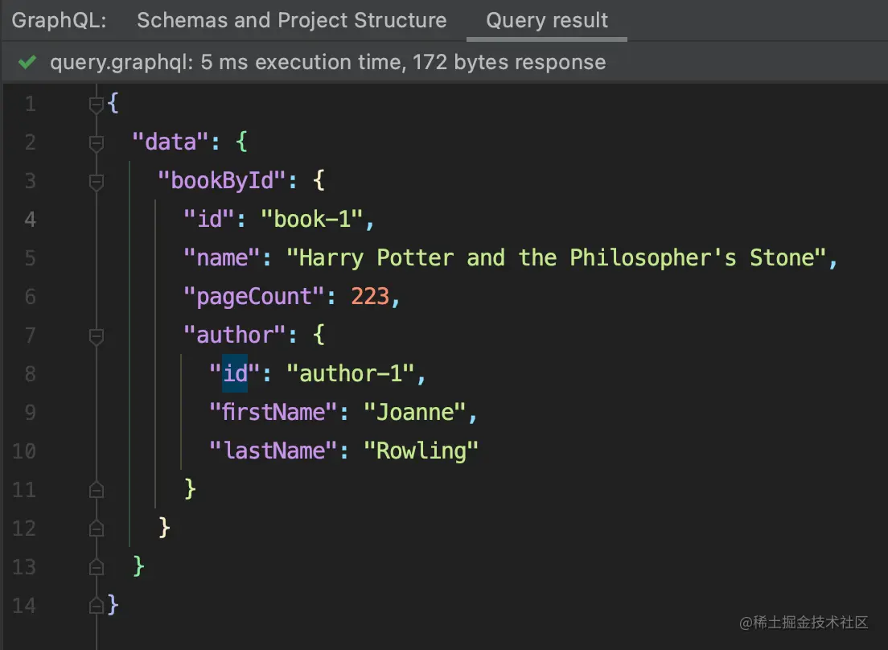Click the green success checkmark icon
The height and width of the screenshot is (650, 888).
click(27, 62)
